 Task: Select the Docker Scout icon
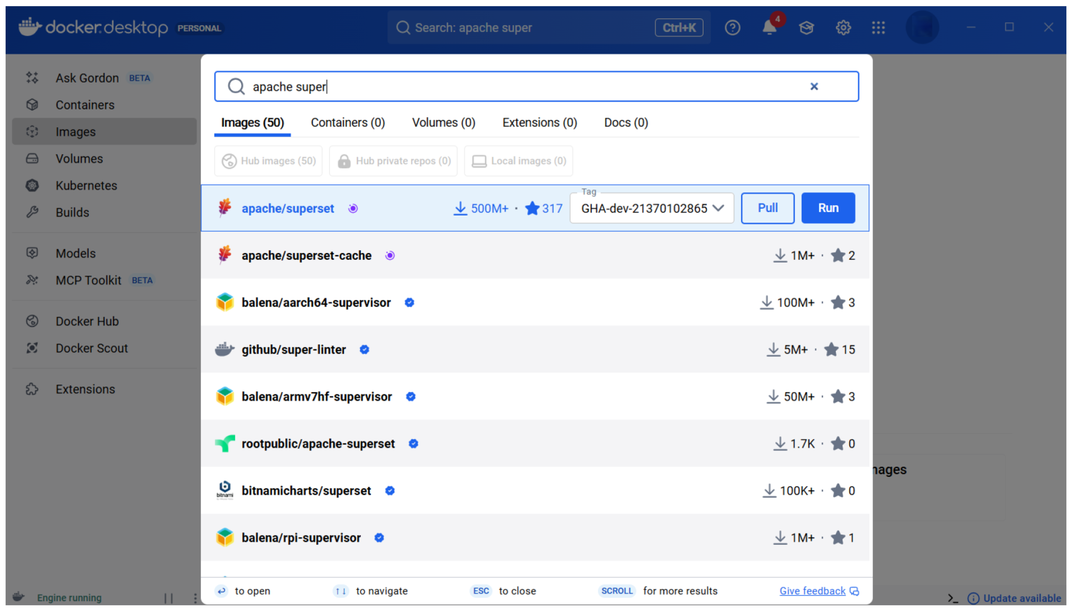click(32, 348)
